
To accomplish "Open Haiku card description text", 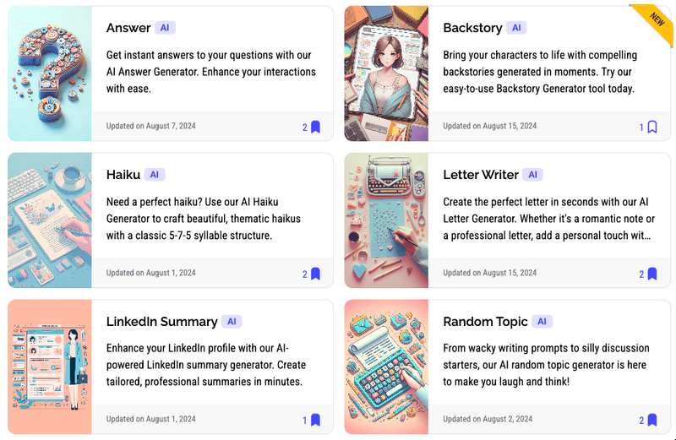I will (204, 219).
